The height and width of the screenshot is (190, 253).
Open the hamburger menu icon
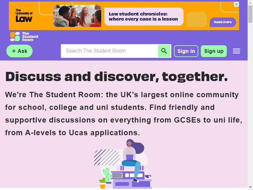pos(236,51)
